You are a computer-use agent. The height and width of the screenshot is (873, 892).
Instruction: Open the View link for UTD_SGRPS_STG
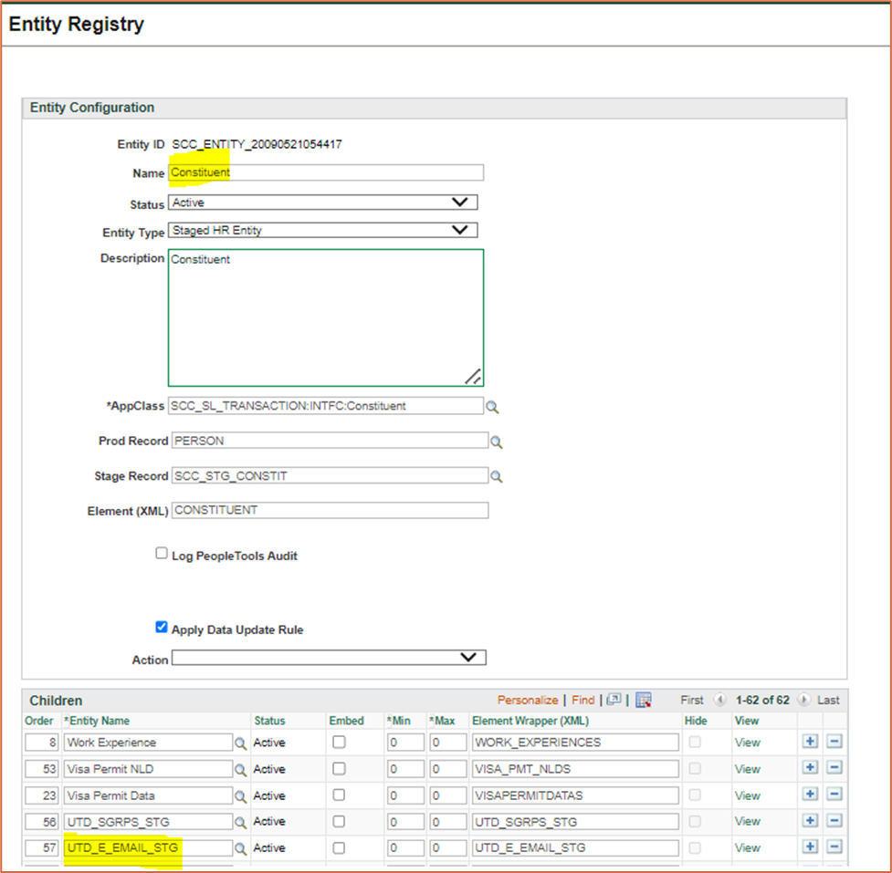747,821
